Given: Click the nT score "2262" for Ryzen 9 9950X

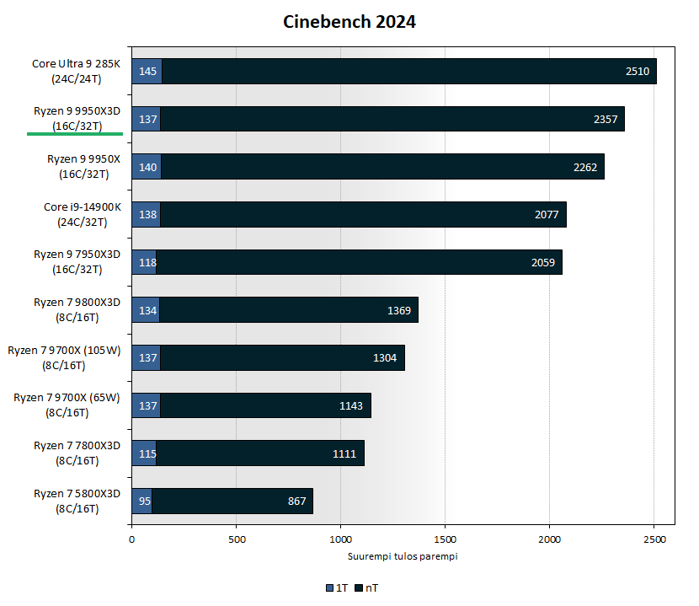Looking at the screenshot, I should [584, 168].
